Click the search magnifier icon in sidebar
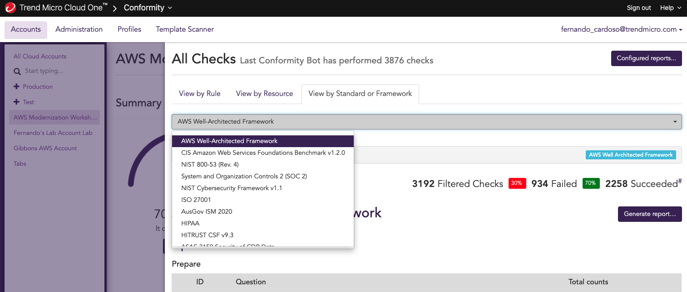 [17, 72]
